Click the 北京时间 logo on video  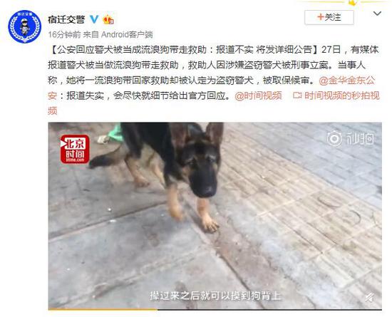coord(75,149)
